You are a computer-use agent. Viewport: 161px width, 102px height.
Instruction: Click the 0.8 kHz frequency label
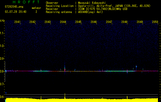2,71
